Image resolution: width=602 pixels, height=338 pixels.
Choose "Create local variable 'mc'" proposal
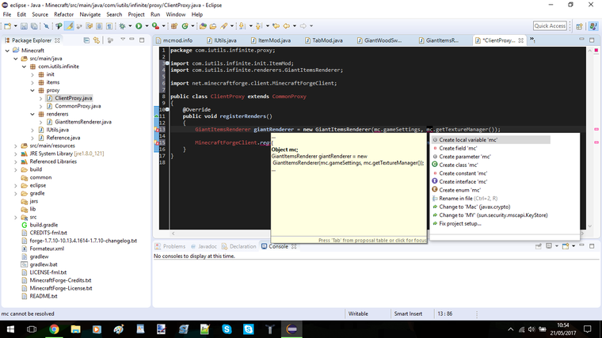click(x=469, y=139)
